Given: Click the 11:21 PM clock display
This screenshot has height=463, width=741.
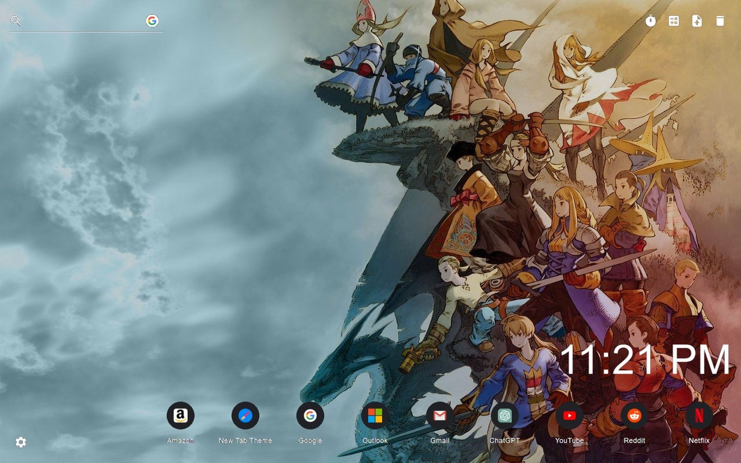Looking at the screenshot, I should (645, 360).
